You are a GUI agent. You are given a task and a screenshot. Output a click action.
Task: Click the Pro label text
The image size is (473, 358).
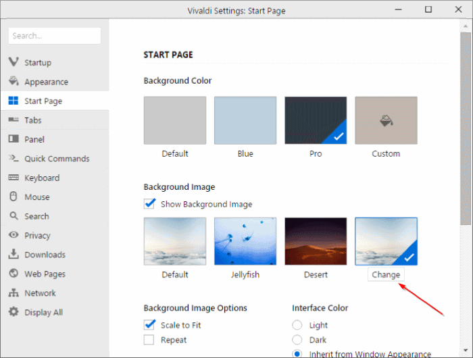coord(316,153)
